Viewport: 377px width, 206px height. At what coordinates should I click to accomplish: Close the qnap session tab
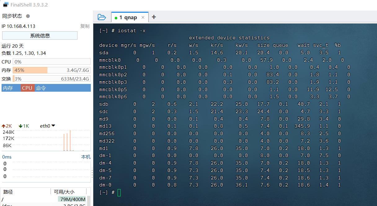tap(143, 17)
